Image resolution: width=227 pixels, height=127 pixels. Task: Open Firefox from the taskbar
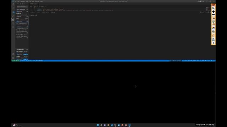122,125
